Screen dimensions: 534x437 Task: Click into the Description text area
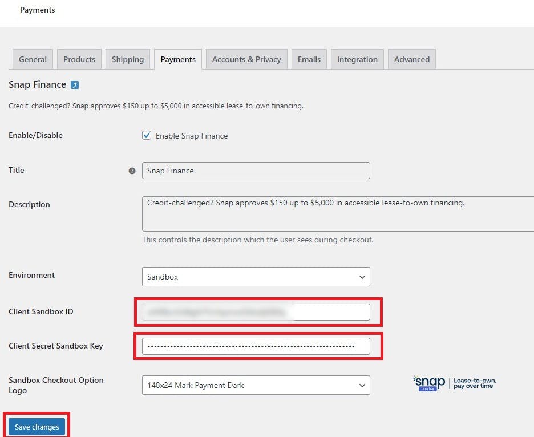[x=338, y=214]
